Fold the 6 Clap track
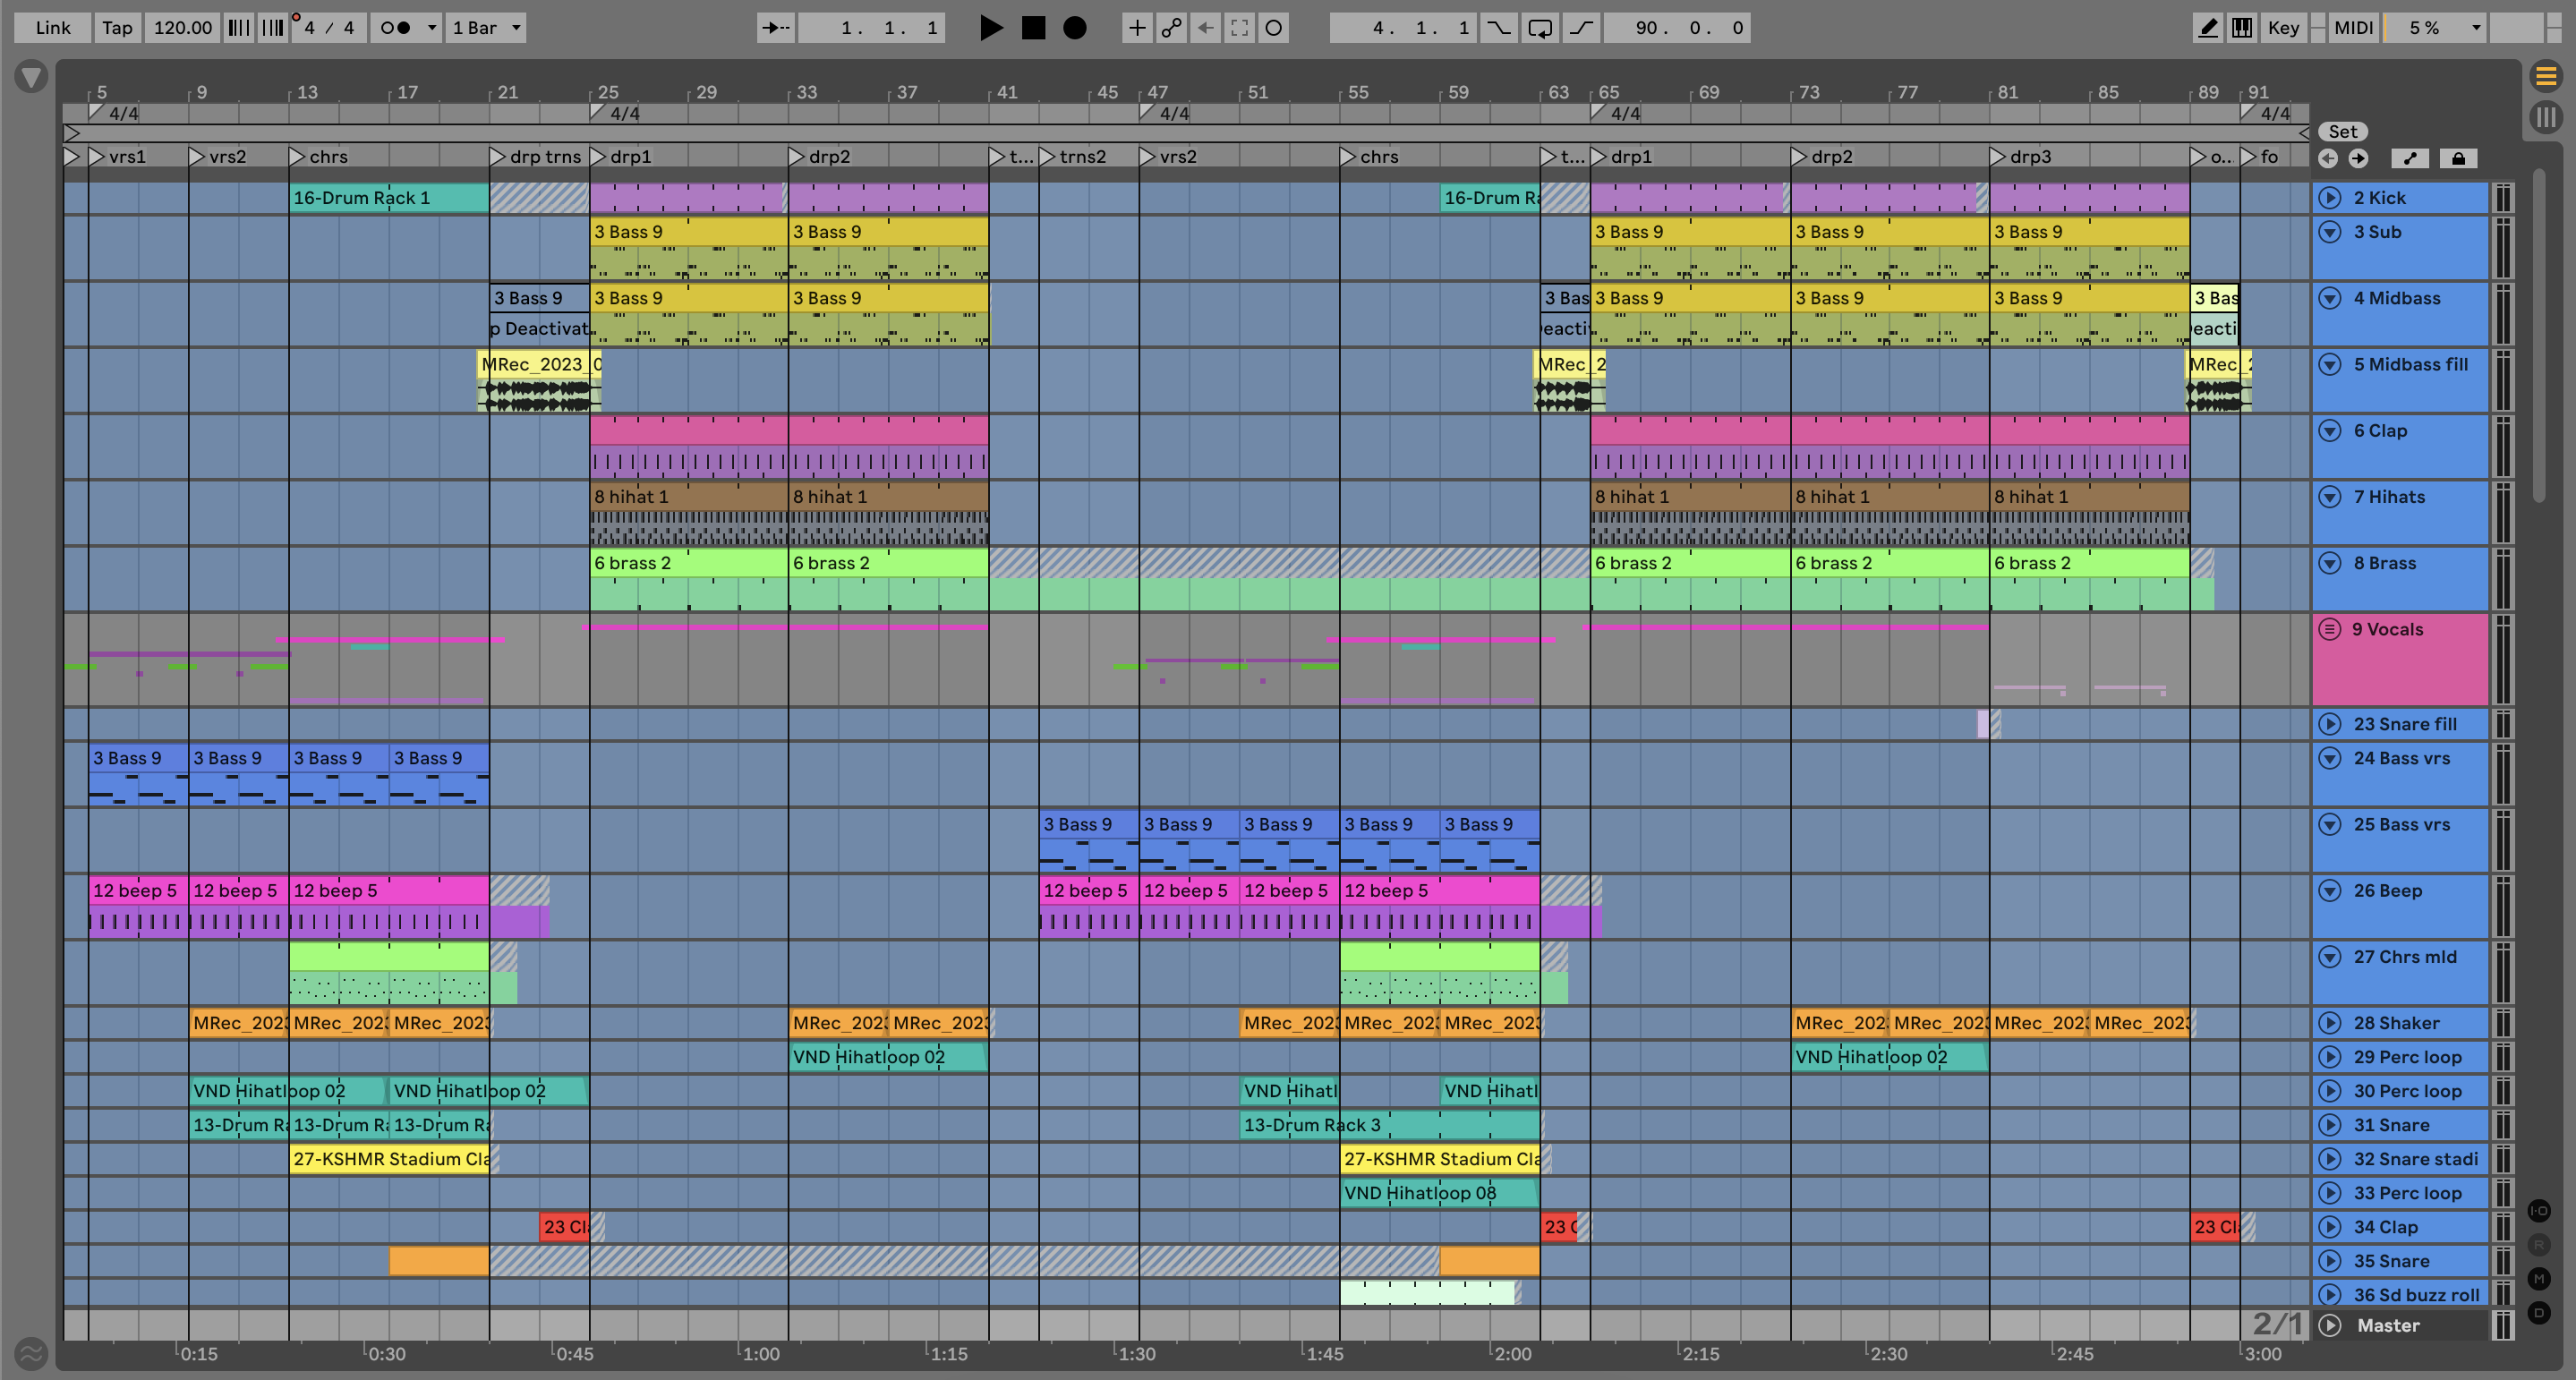This screenshot has height=1380, width=2576. (2330, 431)
